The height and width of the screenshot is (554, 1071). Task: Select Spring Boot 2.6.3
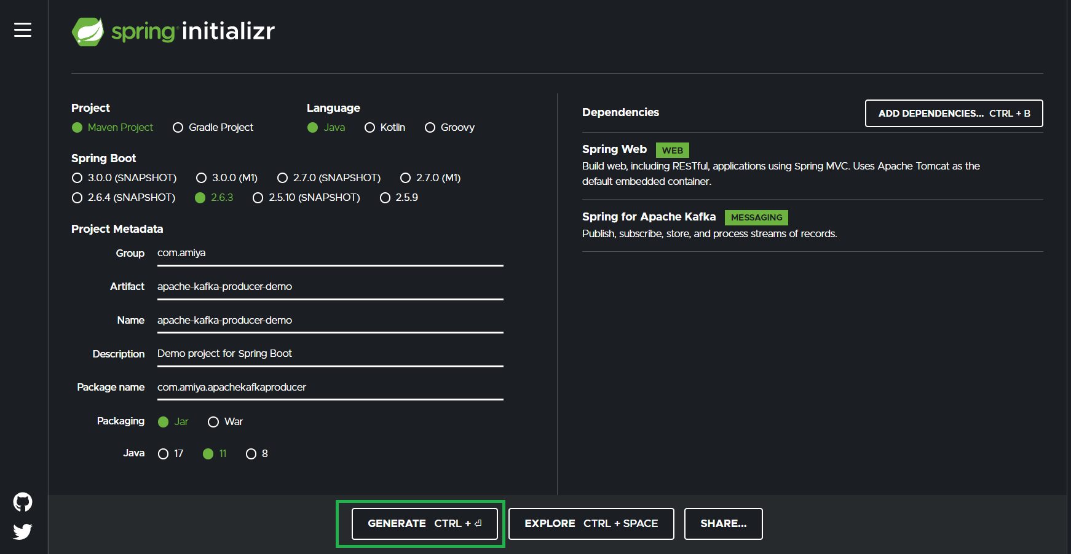(214, 197)
